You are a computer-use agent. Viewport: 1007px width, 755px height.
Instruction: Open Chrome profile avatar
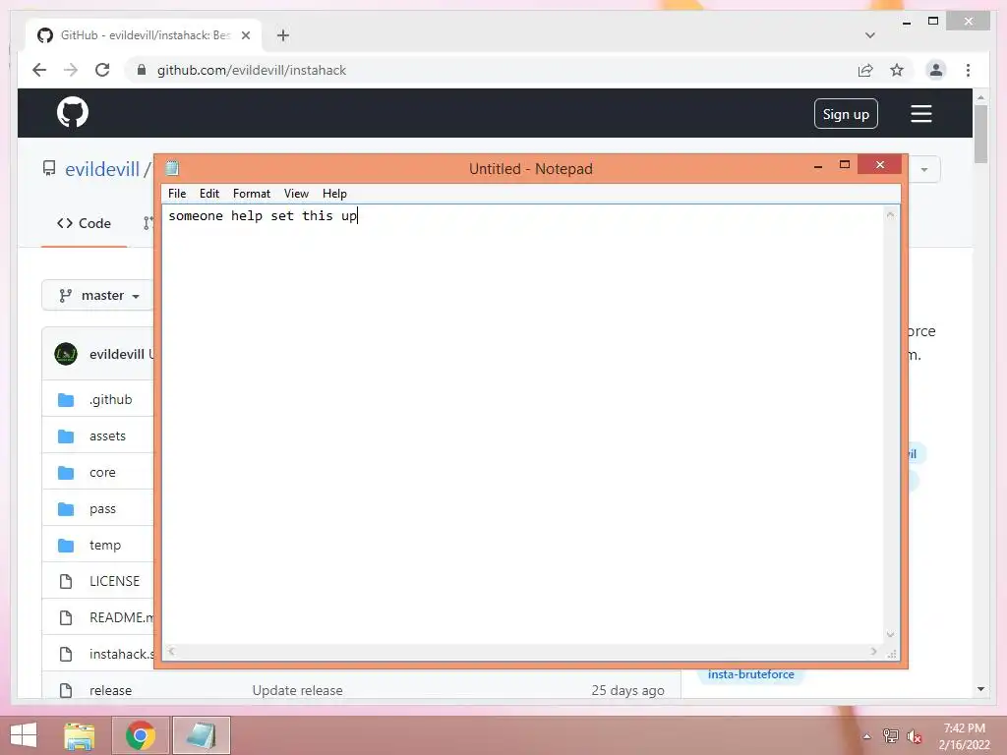(936, 70)
